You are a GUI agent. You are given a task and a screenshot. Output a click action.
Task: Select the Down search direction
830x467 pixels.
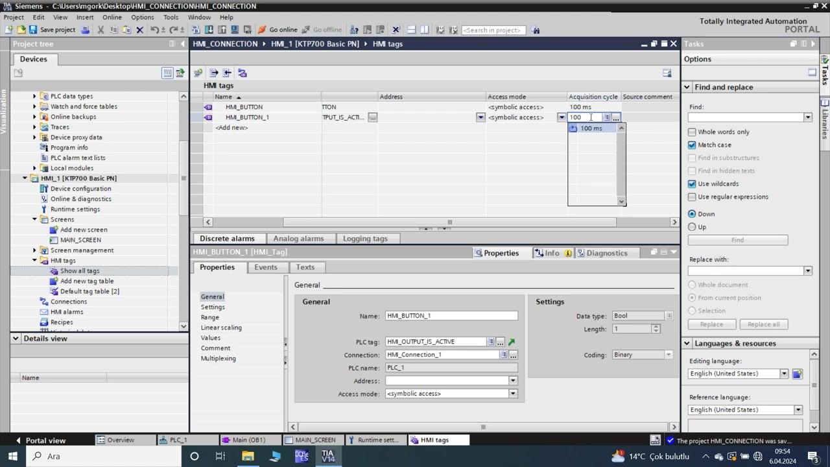(692, 214)
